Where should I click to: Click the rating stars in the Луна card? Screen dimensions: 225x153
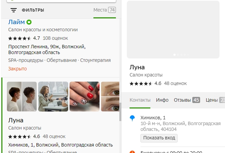20,136
